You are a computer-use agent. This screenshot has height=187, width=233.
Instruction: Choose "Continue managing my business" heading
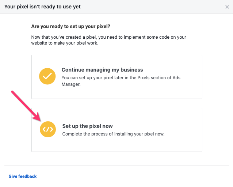(x=102, y=70)
